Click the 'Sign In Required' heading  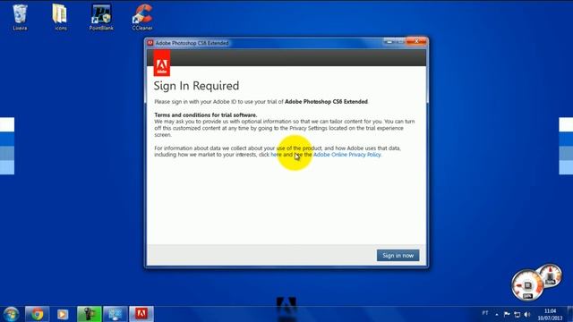(x=196, y=86)
